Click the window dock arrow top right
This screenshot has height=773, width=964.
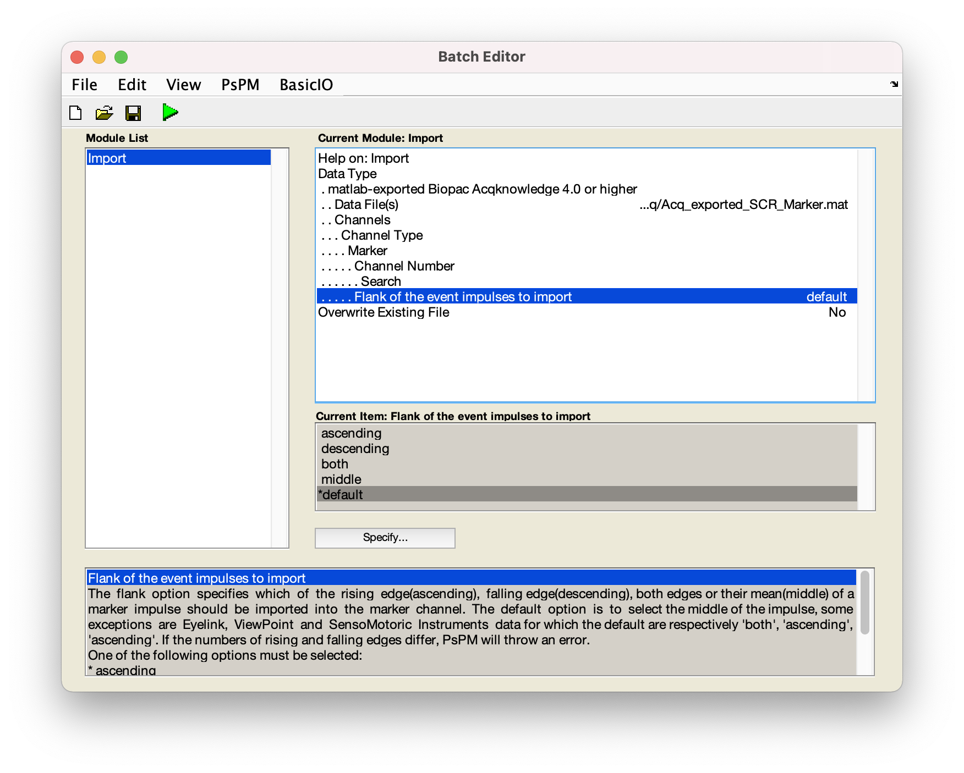(x=894, y=85)
